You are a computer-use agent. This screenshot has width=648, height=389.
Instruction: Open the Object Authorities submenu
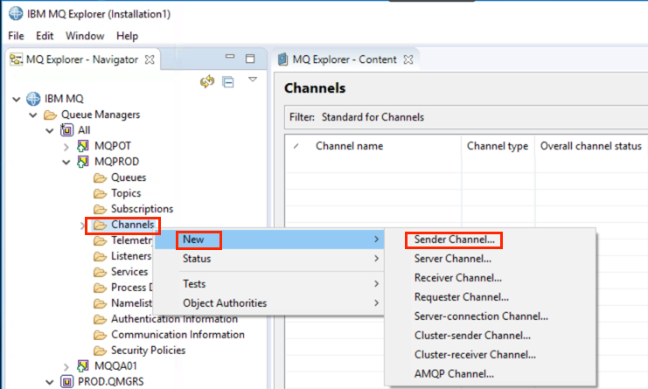pos(269,302)
